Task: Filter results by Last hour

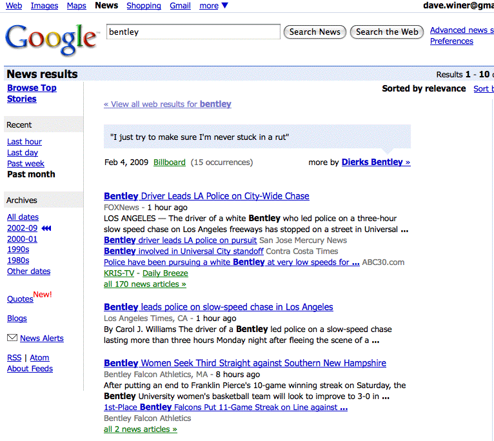Action: click(x=25, y=142)
